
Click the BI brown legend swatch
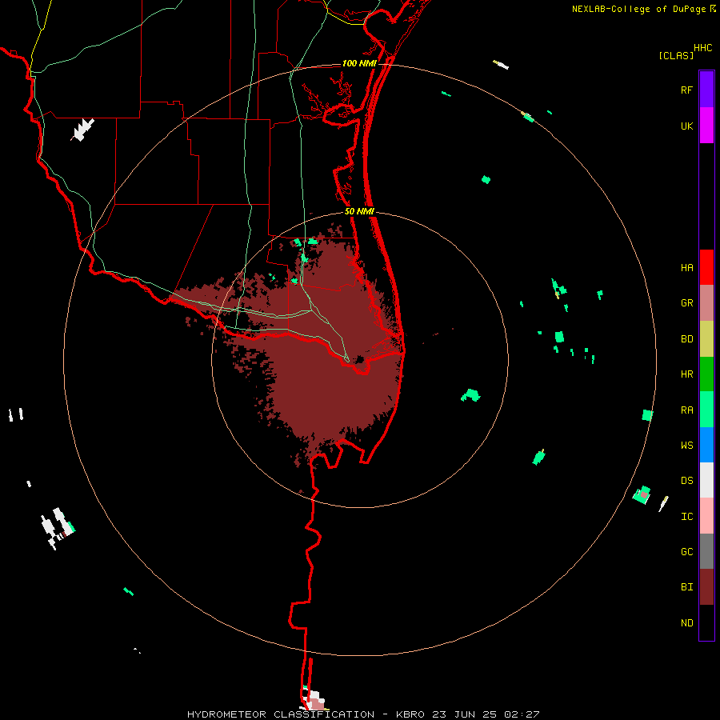point(706,587)
